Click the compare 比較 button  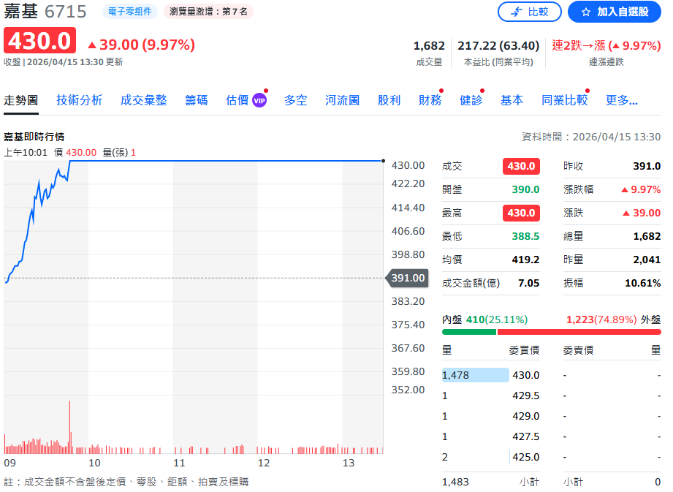pyautogui.click(x=529, y=12)
